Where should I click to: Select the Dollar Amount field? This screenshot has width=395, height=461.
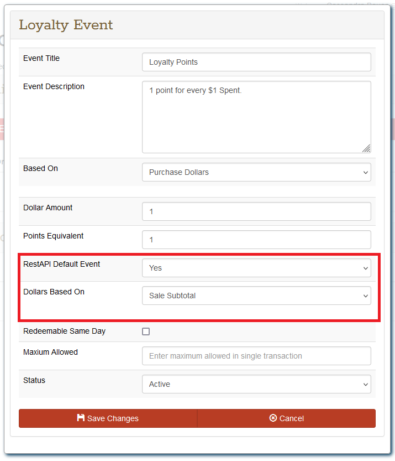[256, 211]
